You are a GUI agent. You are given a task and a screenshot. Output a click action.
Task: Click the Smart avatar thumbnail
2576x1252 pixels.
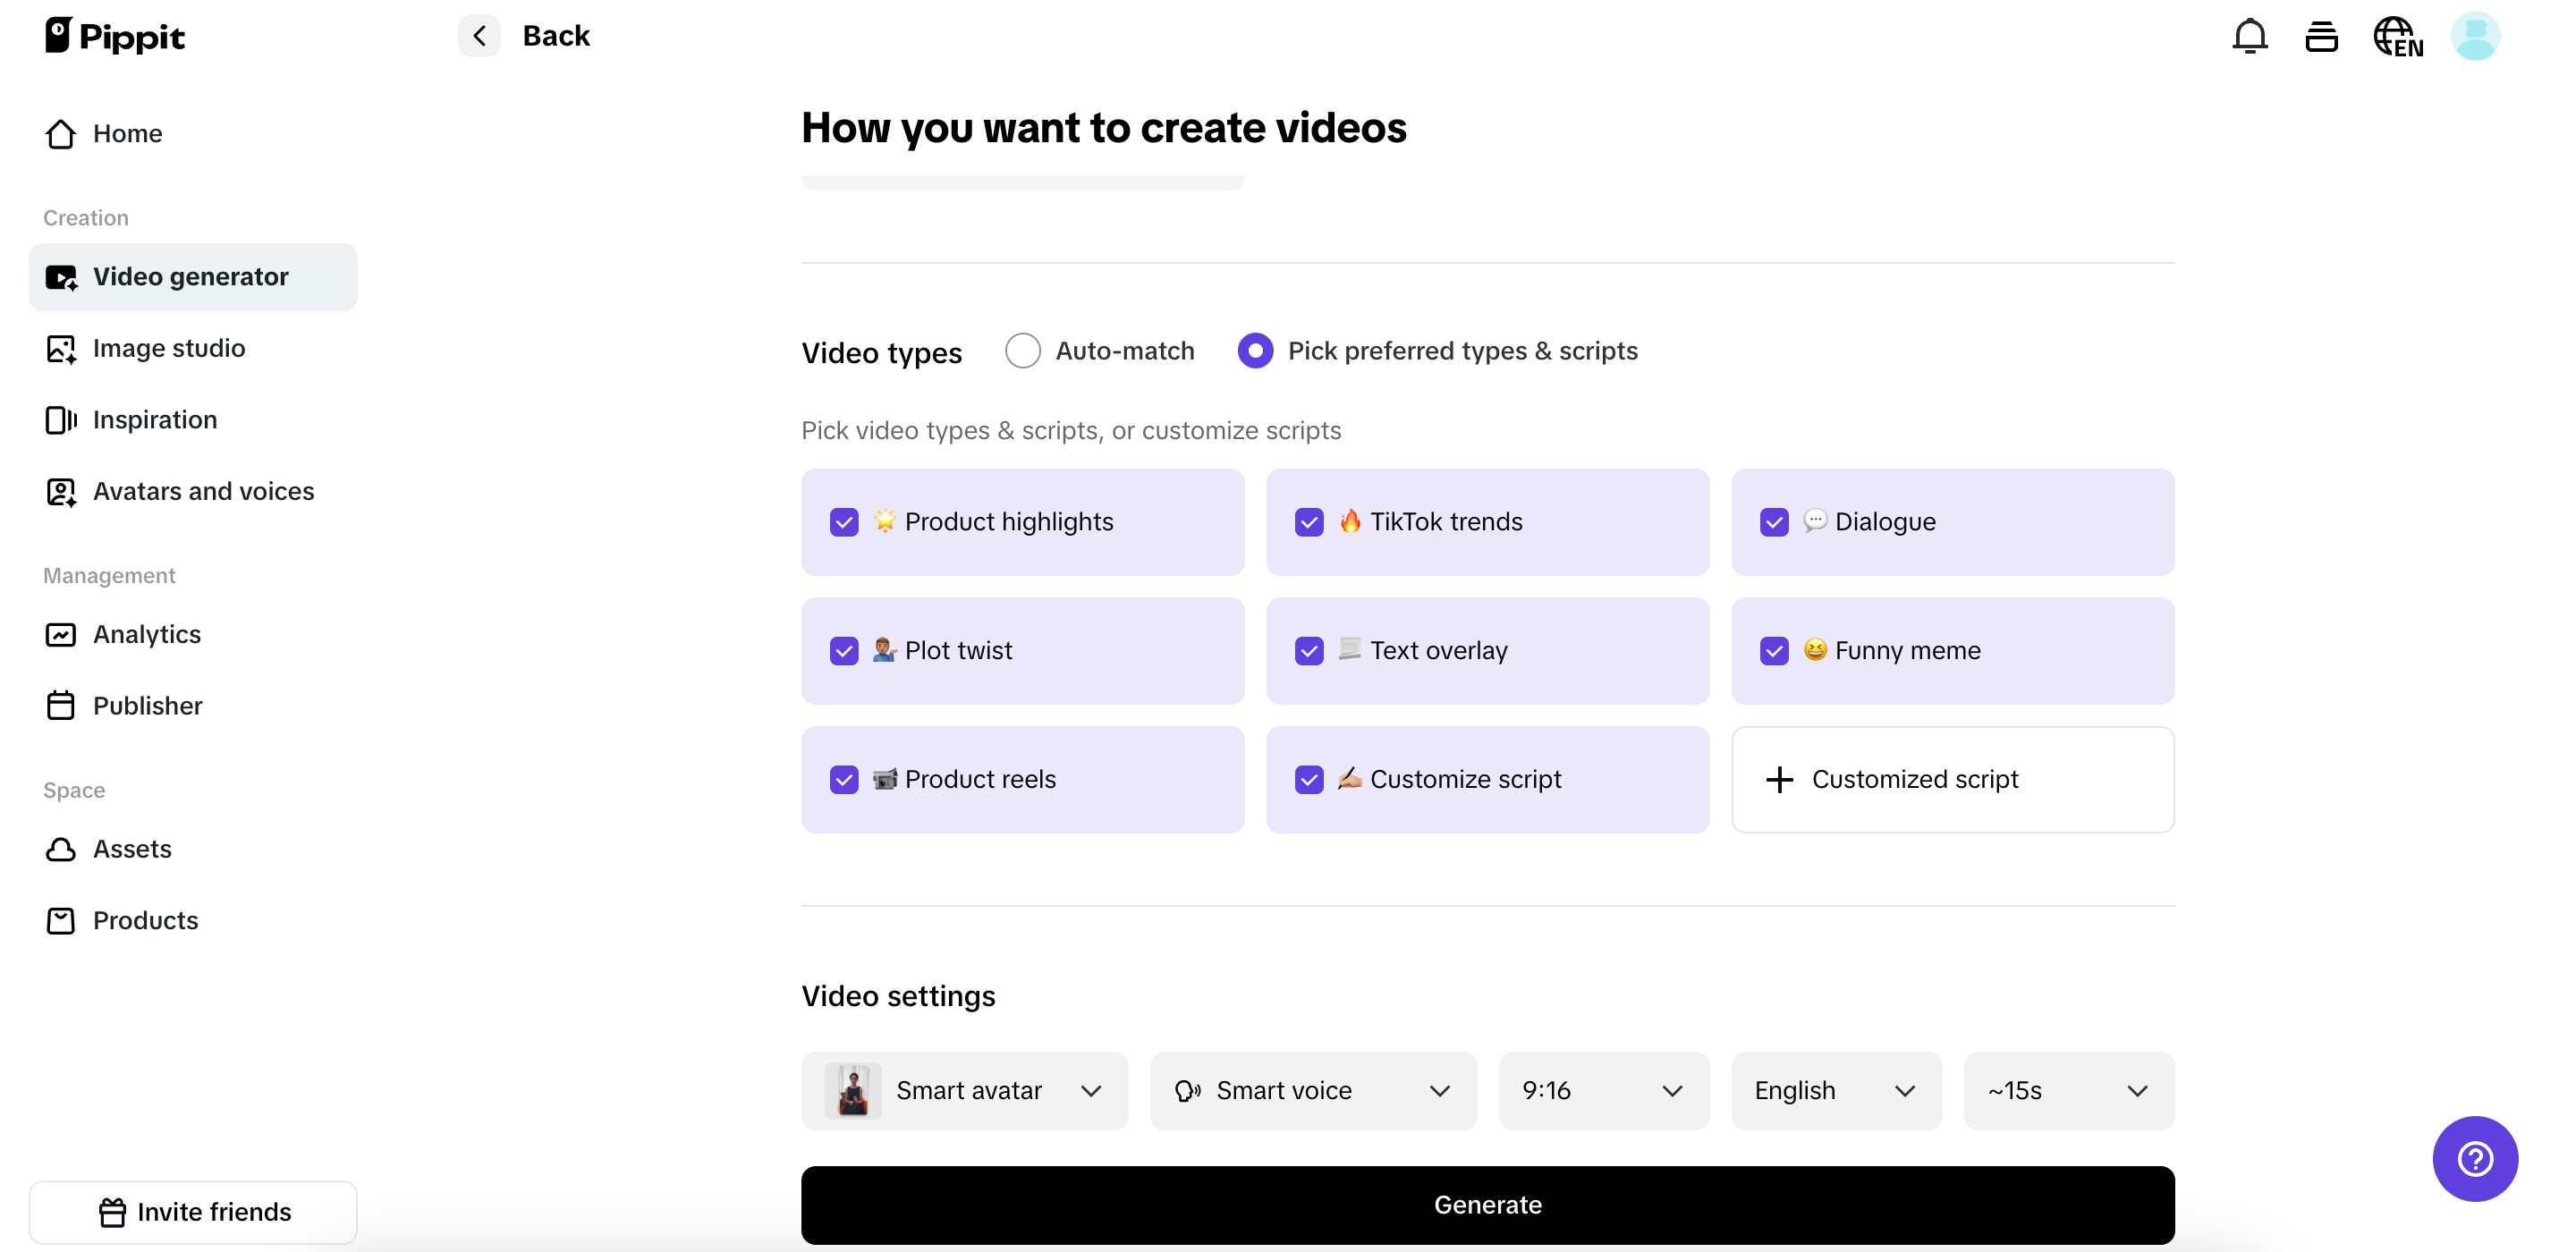click(x=852, y=1090)
